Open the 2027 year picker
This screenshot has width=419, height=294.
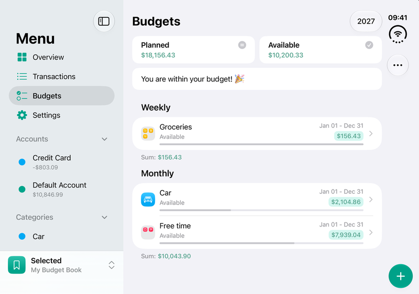[x=366, y=21]
